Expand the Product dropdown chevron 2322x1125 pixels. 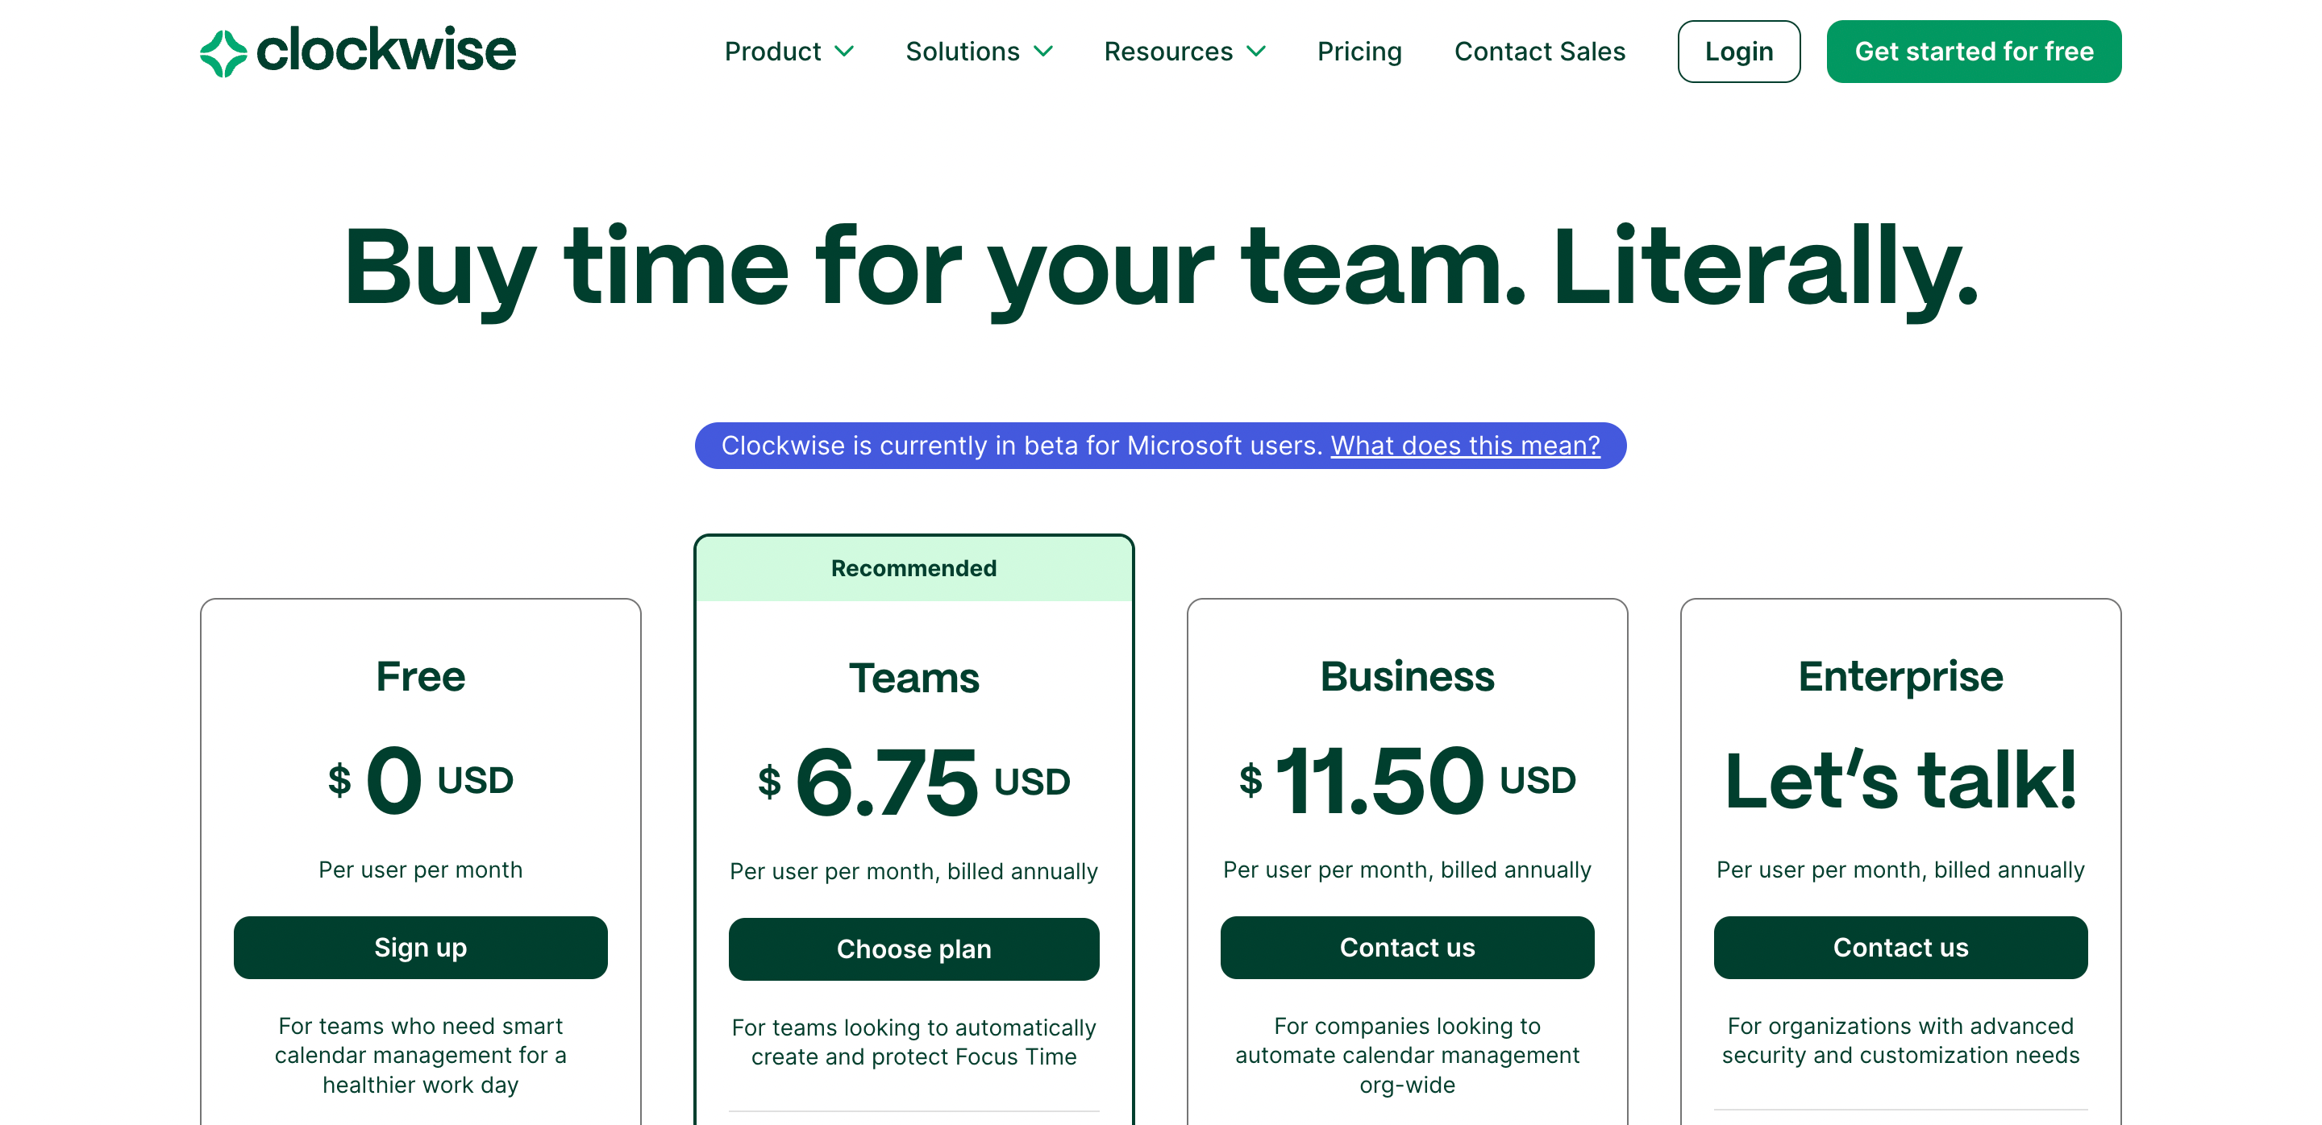click(843, 52)
